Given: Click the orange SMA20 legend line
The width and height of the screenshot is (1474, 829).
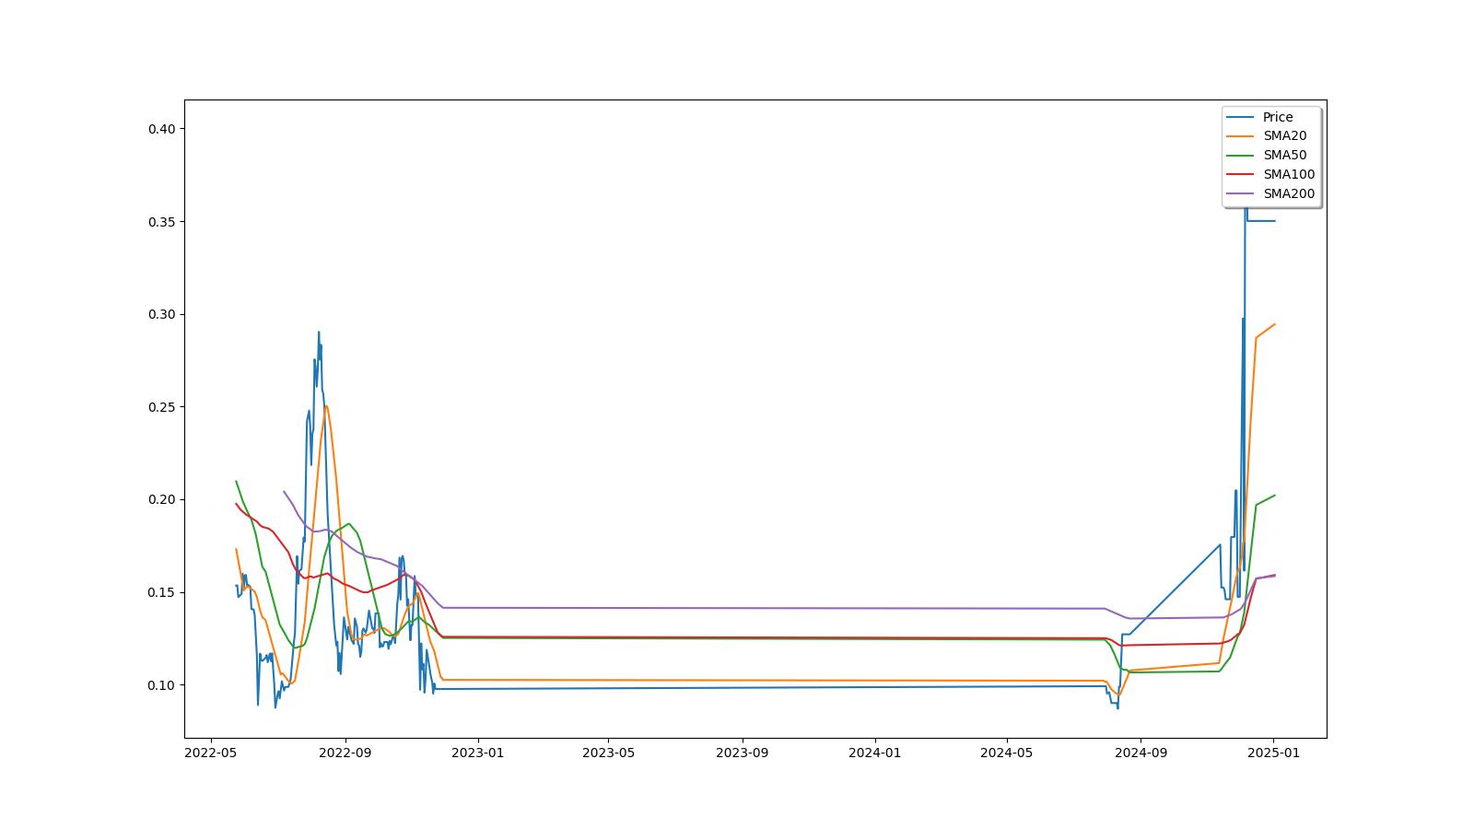Looking at the screenshot, I should point(1241,136).
